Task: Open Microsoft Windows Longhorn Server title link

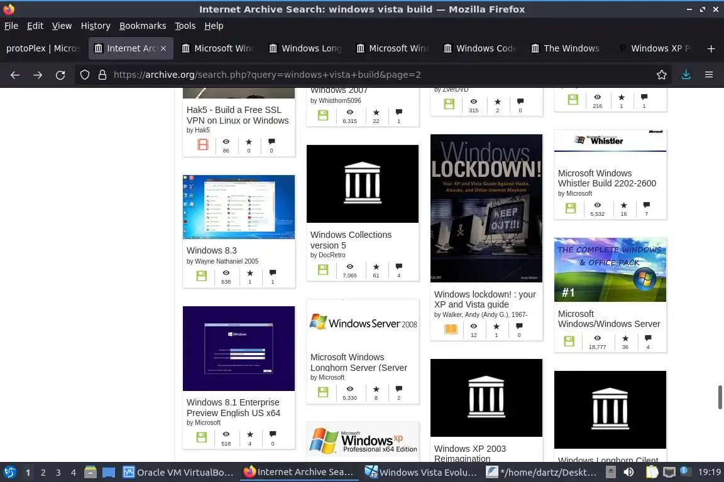Action: coord(359,363)
